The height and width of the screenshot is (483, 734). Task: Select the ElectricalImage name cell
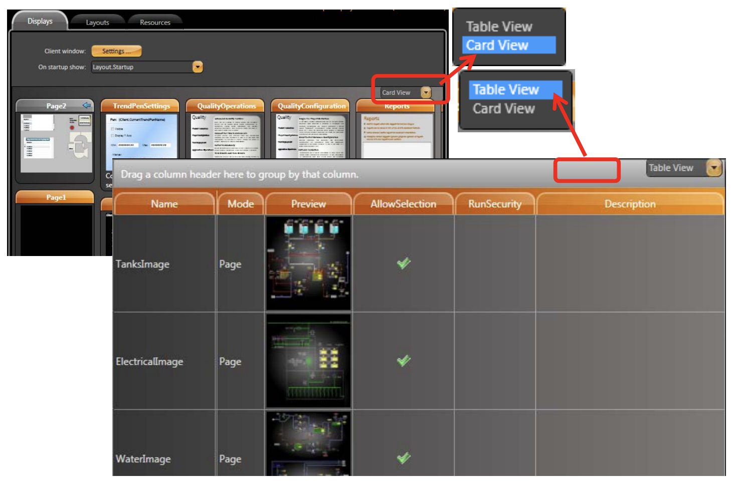[x=165, y=361]
